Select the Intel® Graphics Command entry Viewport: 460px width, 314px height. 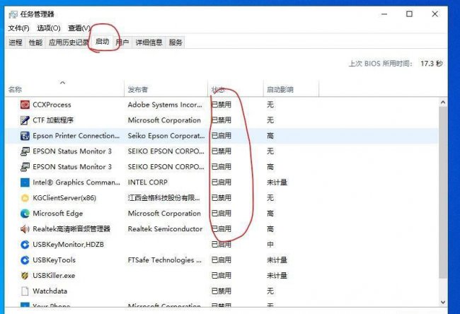pos(76,182)
